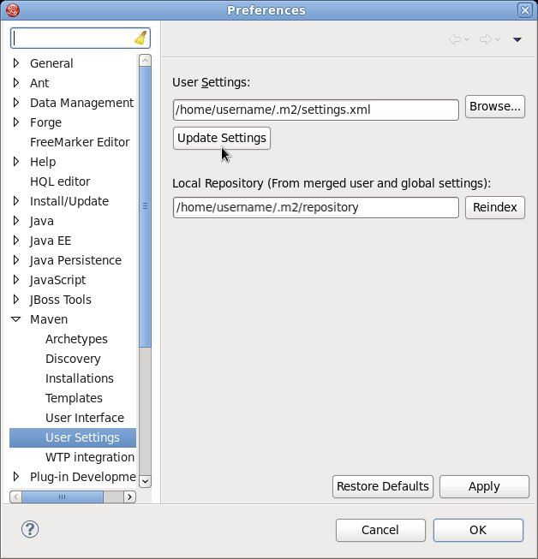Open the Installations preference page
The image size is (538, 559).
click(x=79, y=378)
